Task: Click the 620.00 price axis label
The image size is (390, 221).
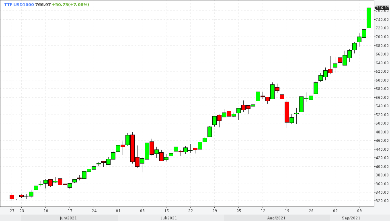Action: pos(382,72)
